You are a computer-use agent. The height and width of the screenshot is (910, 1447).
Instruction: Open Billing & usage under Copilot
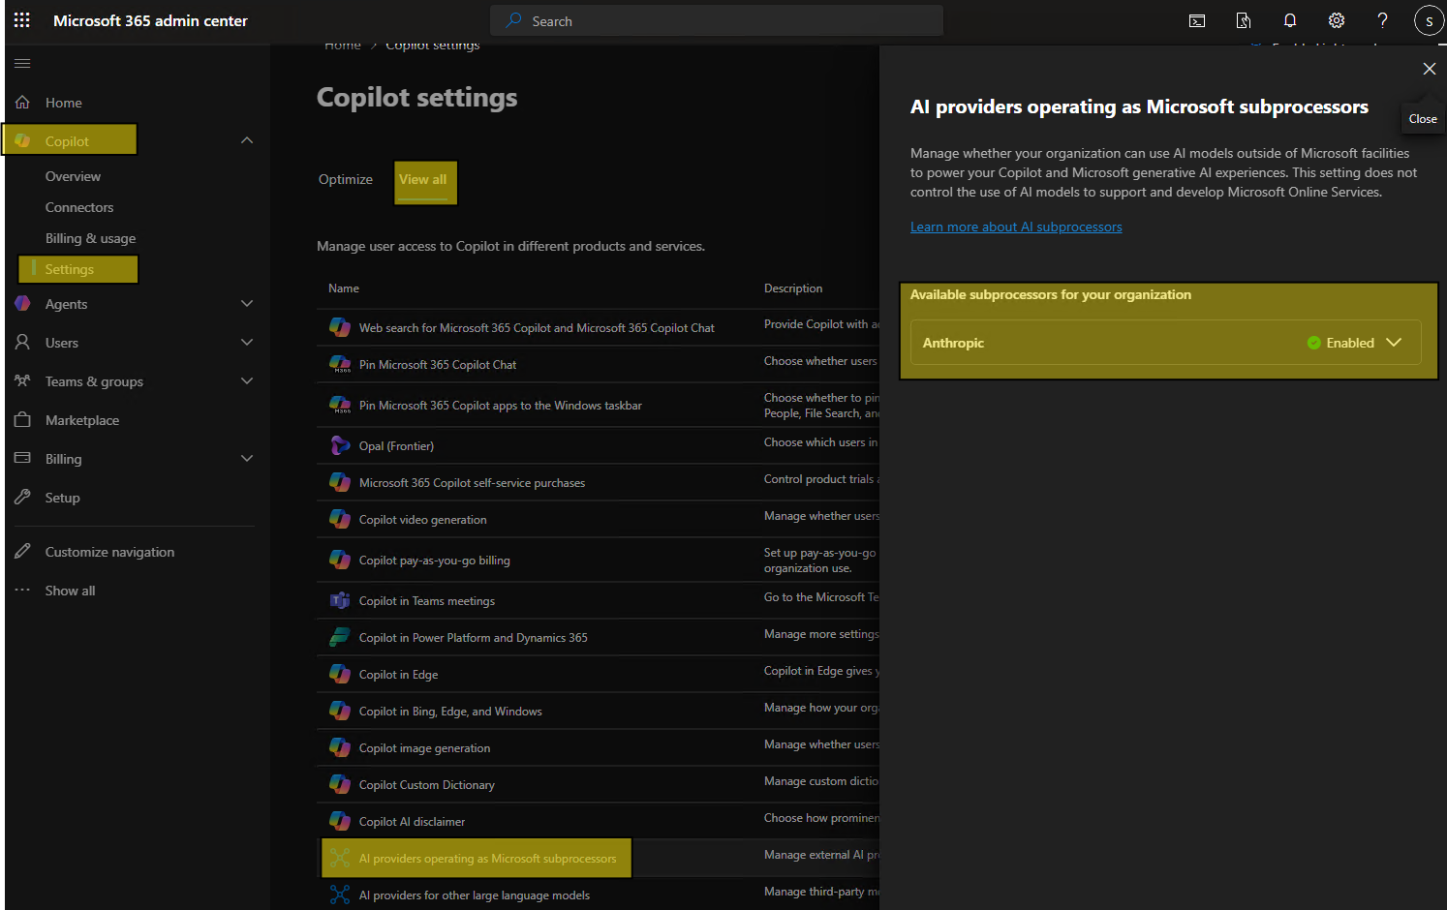click(x=90, y=238)
